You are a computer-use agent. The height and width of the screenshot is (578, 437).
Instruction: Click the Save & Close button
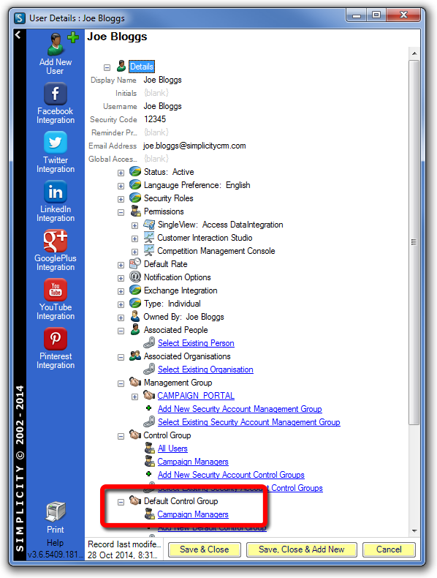[x=205, y=549]
